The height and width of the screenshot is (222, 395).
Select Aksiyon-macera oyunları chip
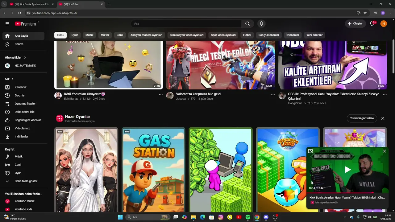146,35
